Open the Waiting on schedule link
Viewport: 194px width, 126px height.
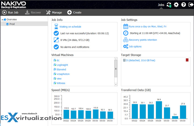pyautogui.click(x=70, y=27)
